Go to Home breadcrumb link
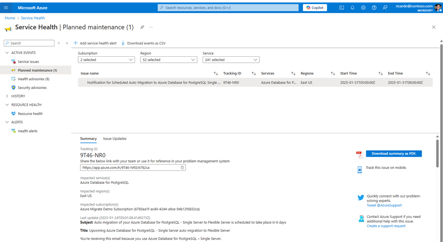 (10, 18)
